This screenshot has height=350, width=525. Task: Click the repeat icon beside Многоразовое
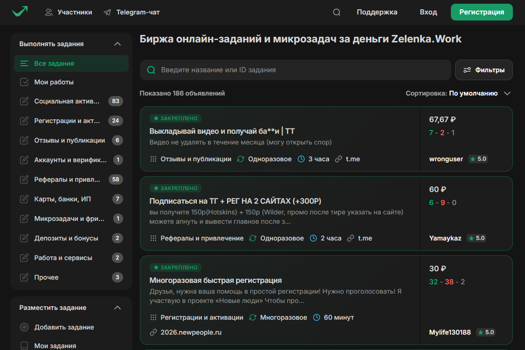tap(253, 317)
